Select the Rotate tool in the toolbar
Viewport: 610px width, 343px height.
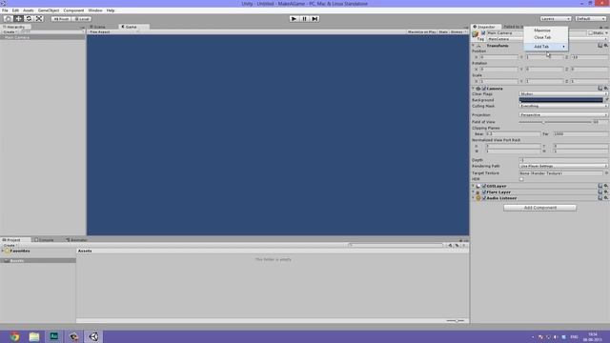coord(29,19)
